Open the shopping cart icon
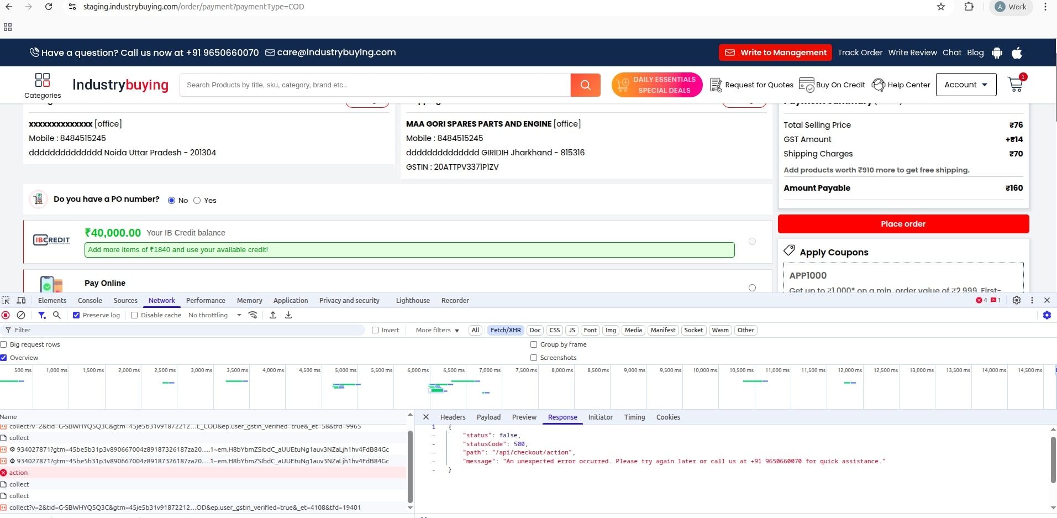Screen dimensions: 1057x518 pos(1016,85)
